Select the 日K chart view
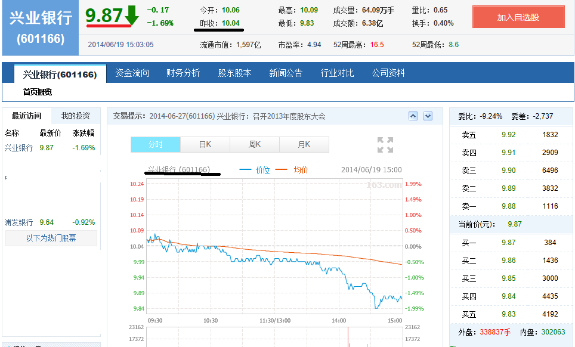Screen dimensions: 575x347 point(205,144)
